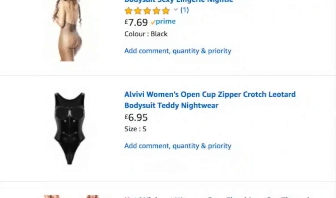
Task: Click the middle star of the rating
Action: click(147, 11)
